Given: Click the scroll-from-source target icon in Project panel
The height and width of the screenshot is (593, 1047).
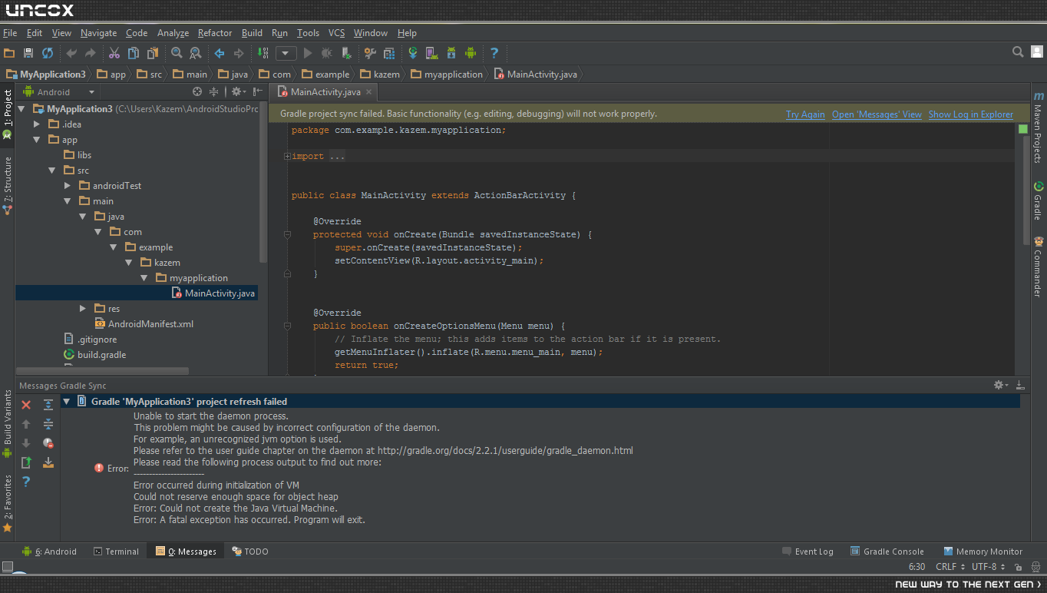Looking at the screenshot, I should point(197,91).
